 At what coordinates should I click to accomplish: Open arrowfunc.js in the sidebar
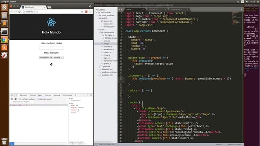pyautogui.click(x=108, y=49)
